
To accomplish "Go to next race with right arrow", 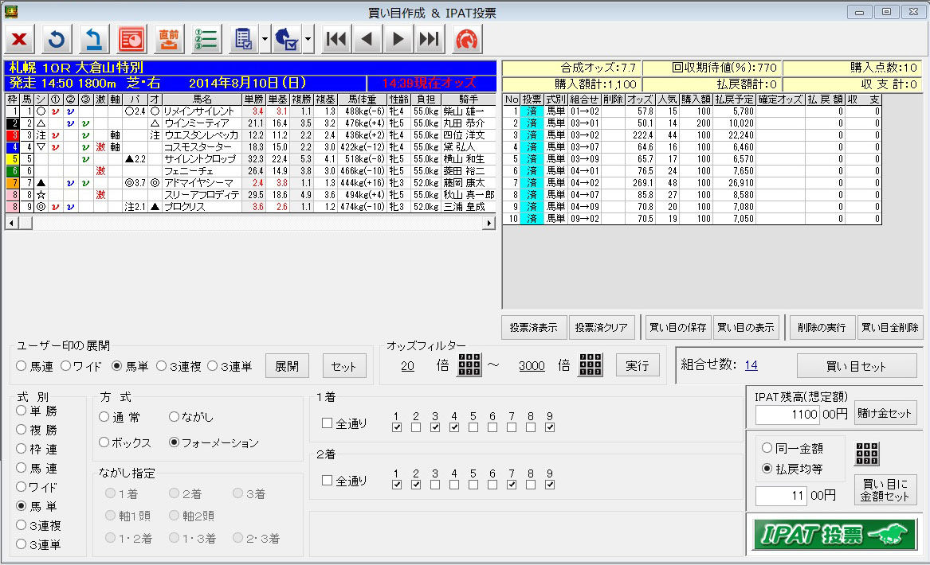I will click(x=398, y=40).
